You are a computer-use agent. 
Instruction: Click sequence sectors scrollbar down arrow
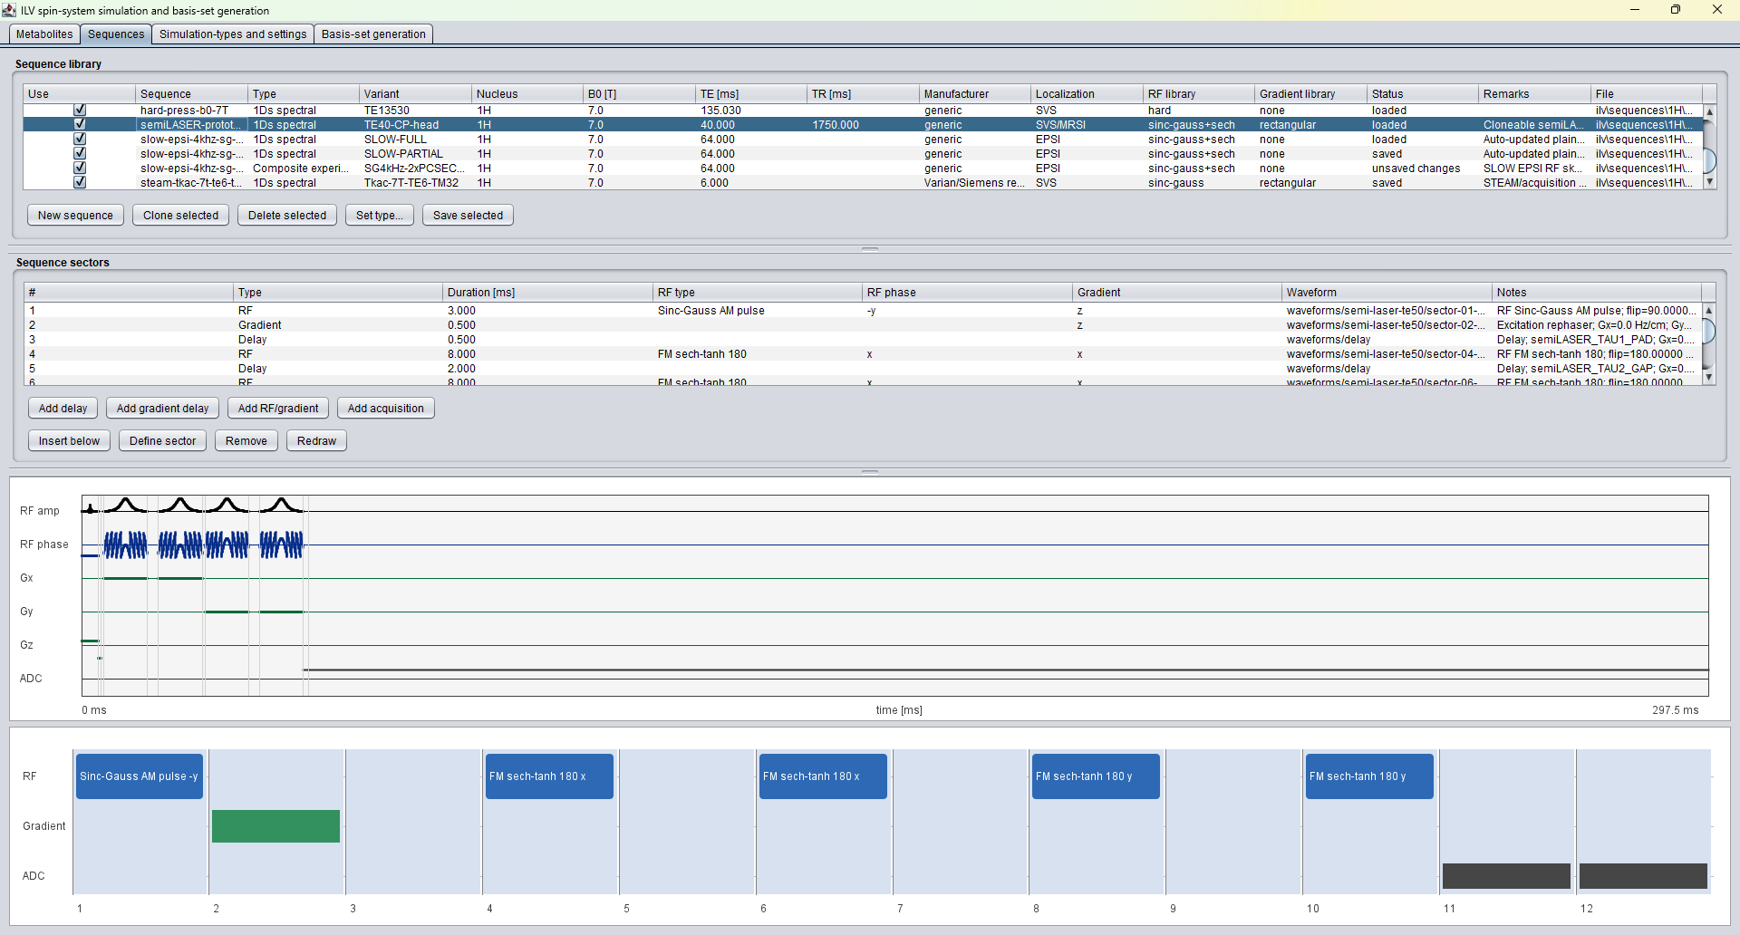[x=1709, y=377]
